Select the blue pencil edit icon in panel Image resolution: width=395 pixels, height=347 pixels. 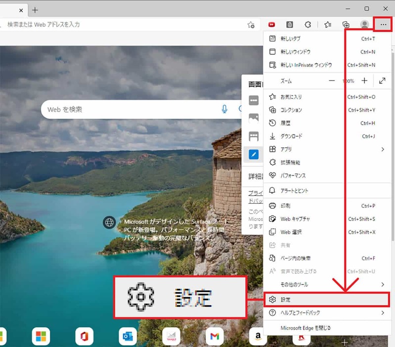pyautogui.click(x=254, y=154)
